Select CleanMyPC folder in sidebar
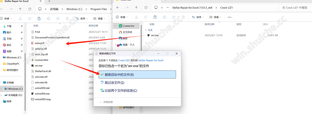312x114 pixels. (11, 64)
